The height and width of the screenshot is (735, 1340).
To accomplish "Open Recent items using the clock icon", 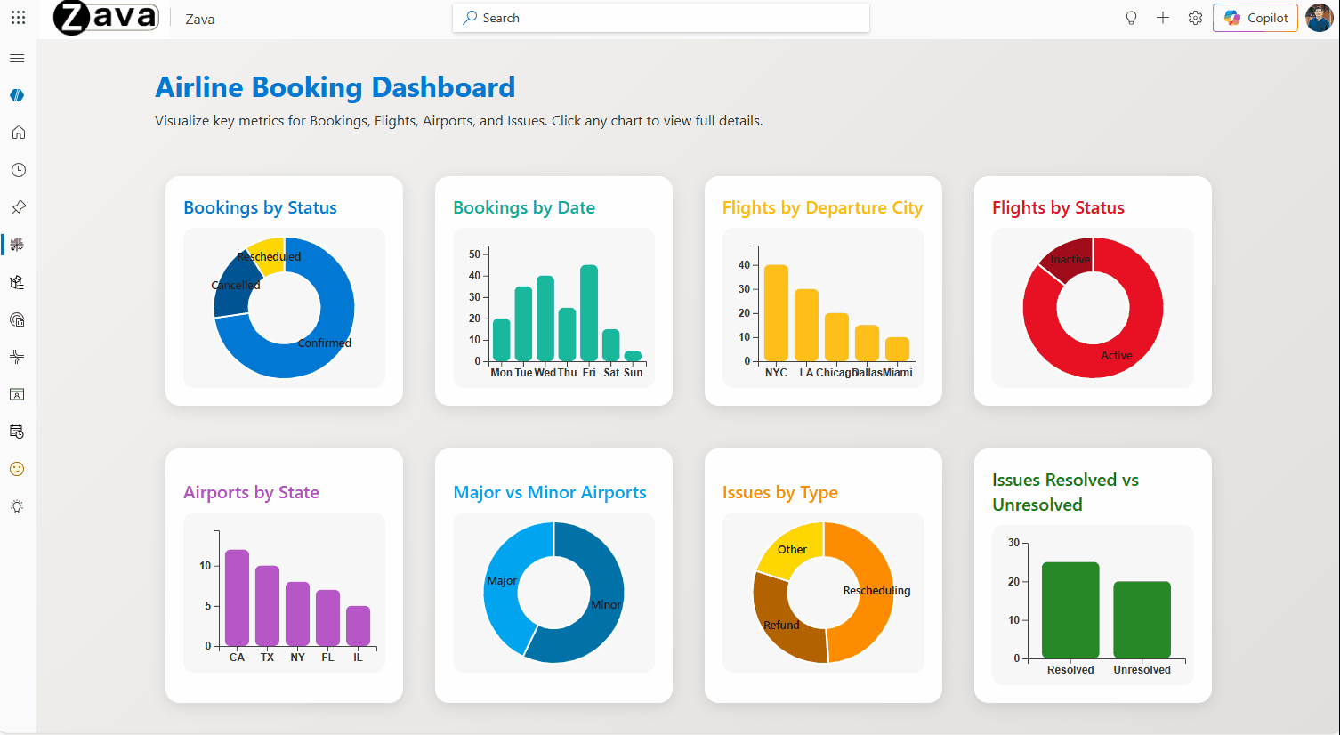I will point(17,169).
